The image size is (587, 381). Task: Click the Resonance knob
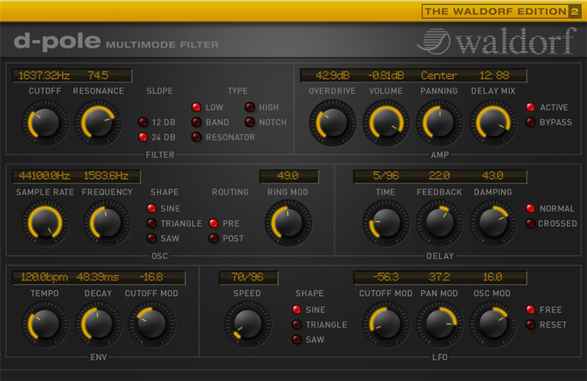click(x=98, y=122)
